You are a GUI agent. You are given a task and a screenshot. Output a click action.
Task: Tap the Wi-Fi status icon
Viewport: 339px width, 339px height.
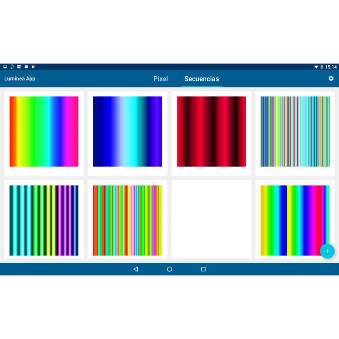(x=316, y=67)
